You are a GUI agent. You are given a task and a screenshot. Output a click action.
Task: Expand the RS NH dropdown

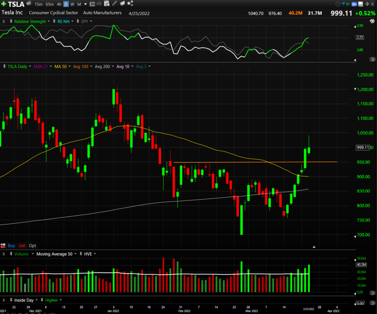72,21
